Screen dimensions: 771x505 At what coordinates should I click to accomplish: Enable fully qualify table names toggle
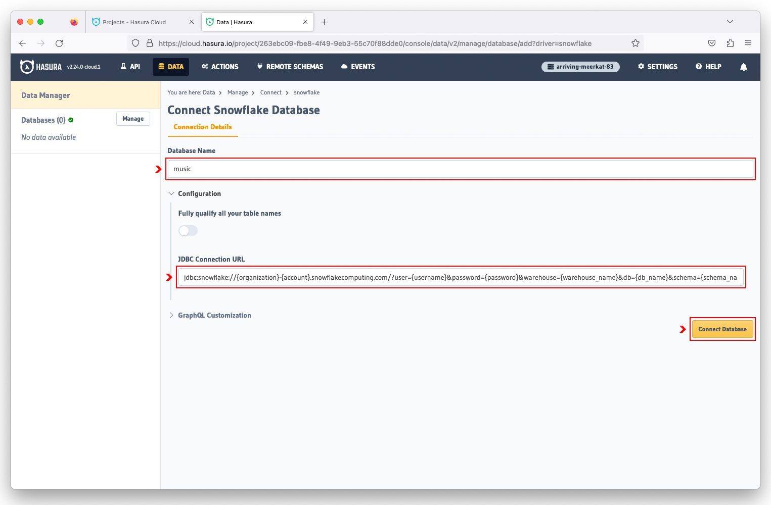[x=188, y=231]
